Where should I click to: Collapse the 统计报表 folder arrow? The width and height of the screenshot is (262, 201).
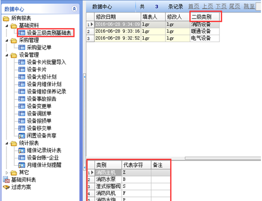(x=7, y=143)
